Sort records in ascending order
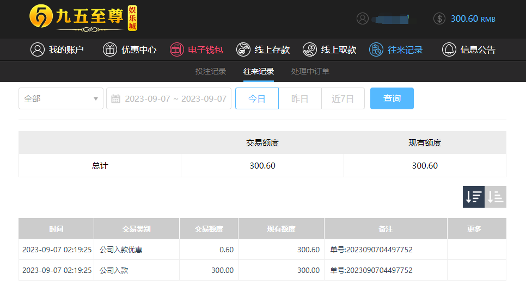Screen dimensions: 526x286 496,197
